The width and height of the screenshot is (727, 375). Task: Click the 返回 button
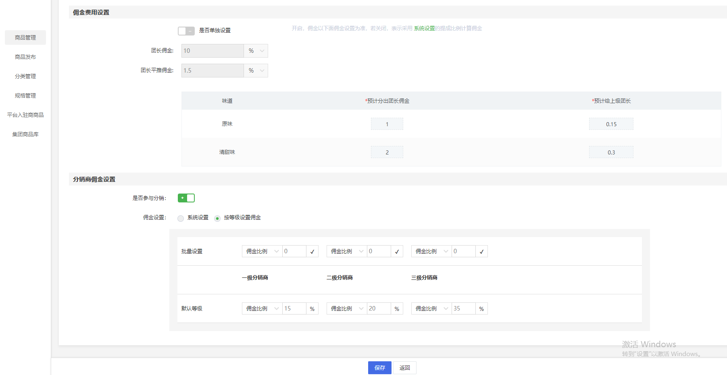(x=404, y=368)
